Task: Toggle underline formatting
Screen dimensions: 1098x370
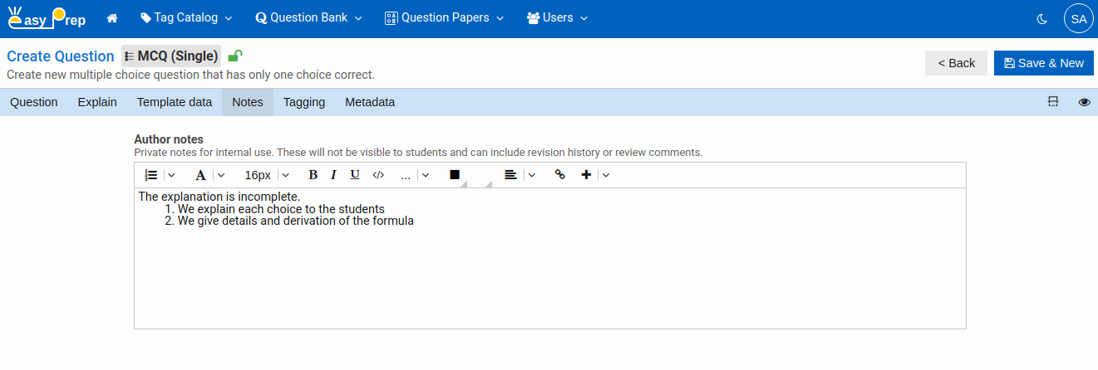Action: tap(355, 175)
